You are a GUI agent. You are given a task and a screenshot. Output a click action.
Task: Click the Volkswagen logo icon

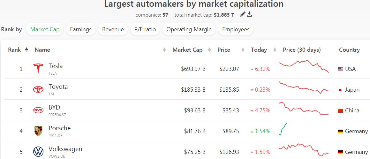point(38,152)
